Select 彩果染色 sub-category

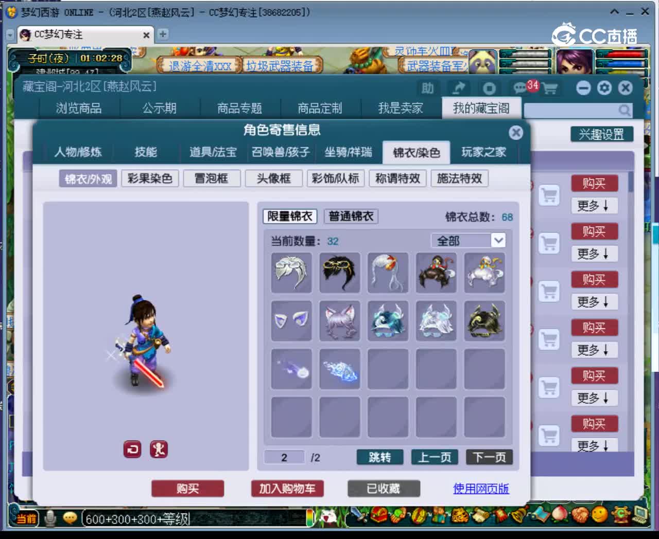(x=150, y=178)
